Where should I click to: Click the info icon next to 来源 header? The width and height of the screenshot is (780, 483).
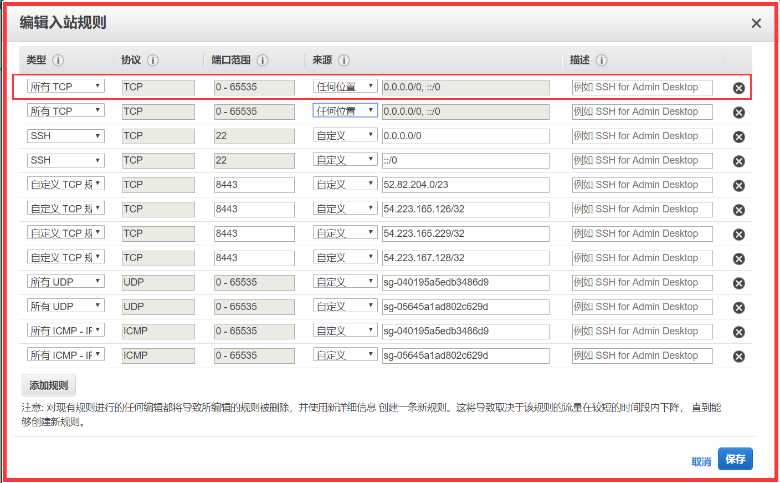click(344, 60)
